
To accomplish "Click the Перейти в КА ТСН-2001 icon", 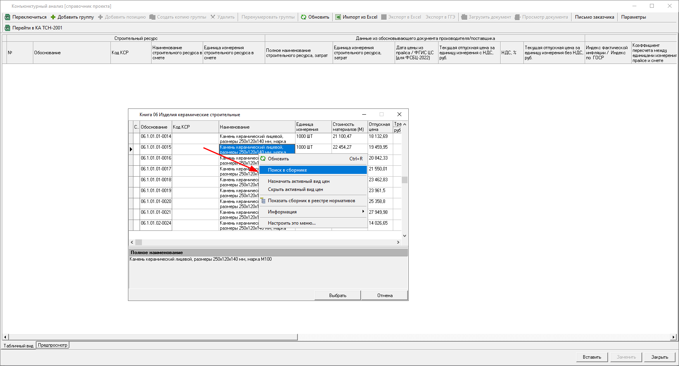I will (7, 28).
